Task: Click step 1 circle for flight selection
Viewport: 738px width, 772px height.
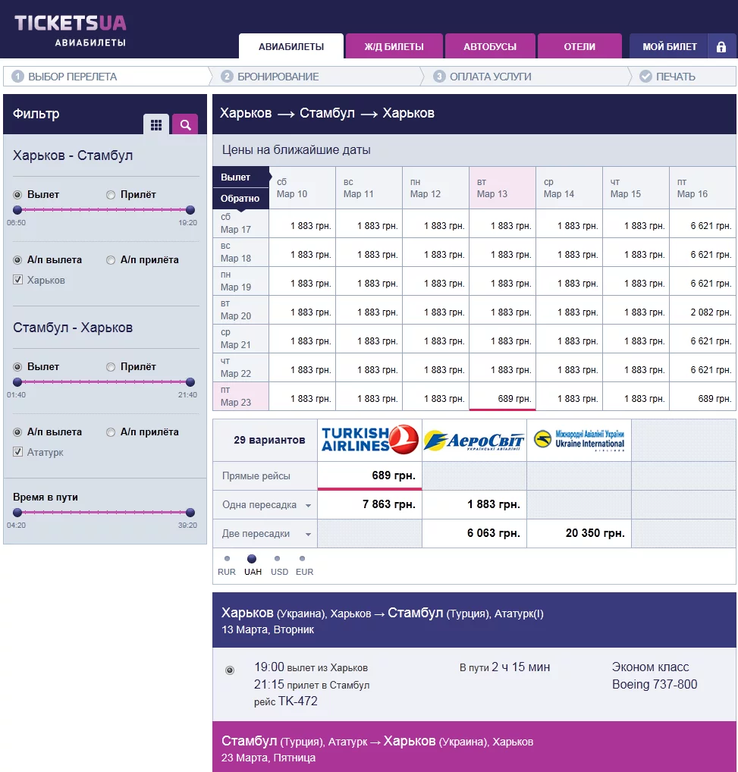Action: tap(17, 77)
